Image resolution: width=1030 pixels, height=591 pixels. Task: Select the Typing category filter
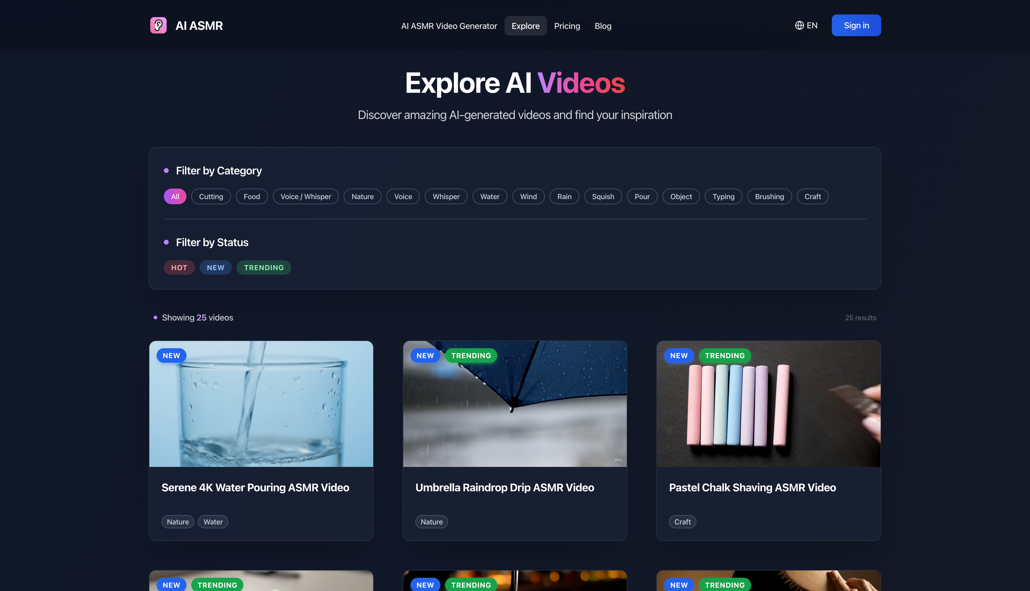click(x=723, y=196)
